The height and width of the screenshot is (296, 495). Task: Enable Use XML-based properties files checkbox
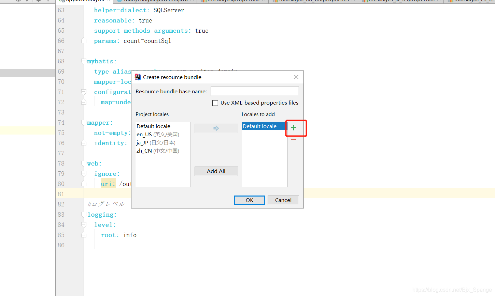pyautogui.click(x=215, y=103)
